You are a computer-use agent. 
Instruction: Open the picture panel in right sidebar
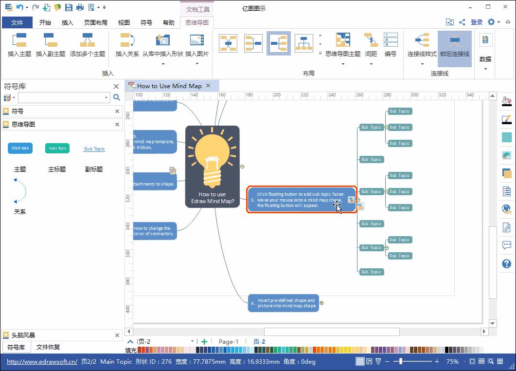[x=506, y=155]
